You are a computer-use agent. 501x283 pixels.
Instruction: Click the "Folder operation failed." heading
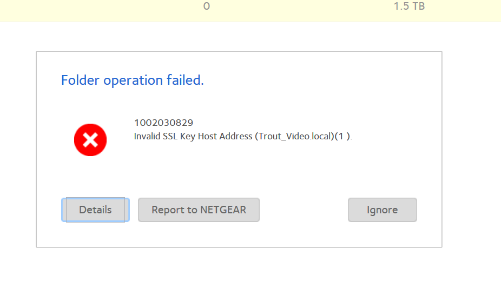pos(133,80)
